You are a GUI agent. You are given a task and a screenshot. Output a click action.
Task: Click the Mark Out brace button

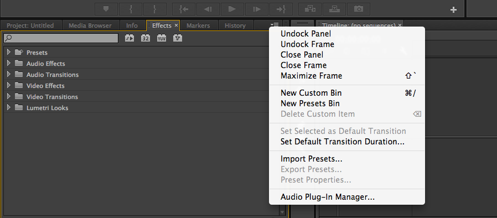[155, 9]
